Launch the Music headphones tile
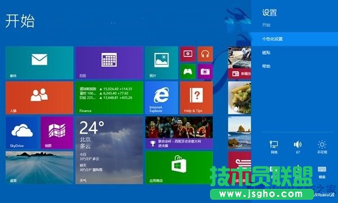The image size is (338, 203). coord(205,54)
